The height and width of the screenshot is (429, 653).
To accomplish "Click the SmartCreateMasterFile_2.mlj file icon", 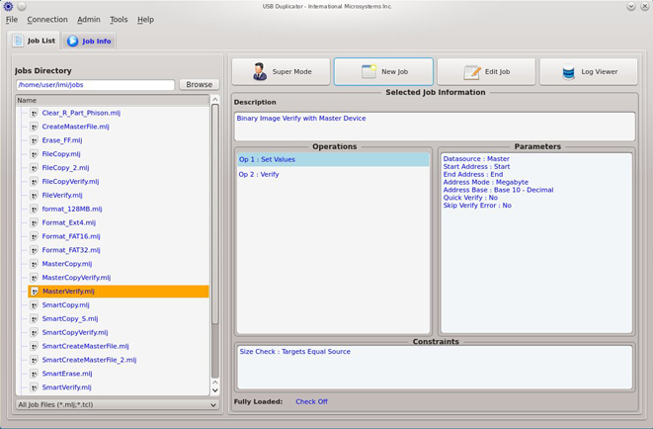I will pos(35,360).
